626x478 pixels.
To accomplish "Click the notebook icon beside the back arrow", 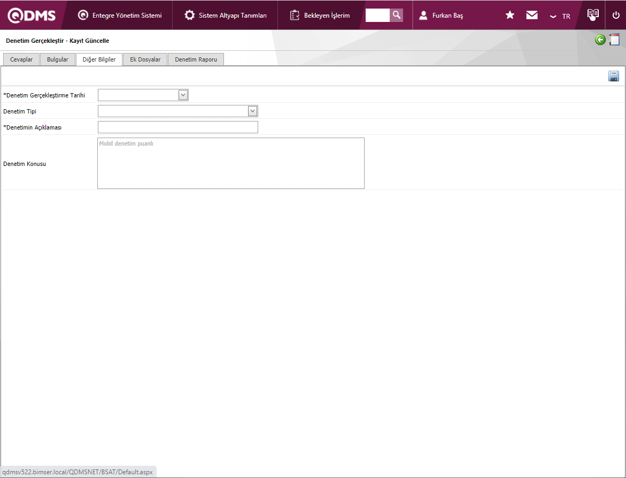I will (x=615, y=40).
